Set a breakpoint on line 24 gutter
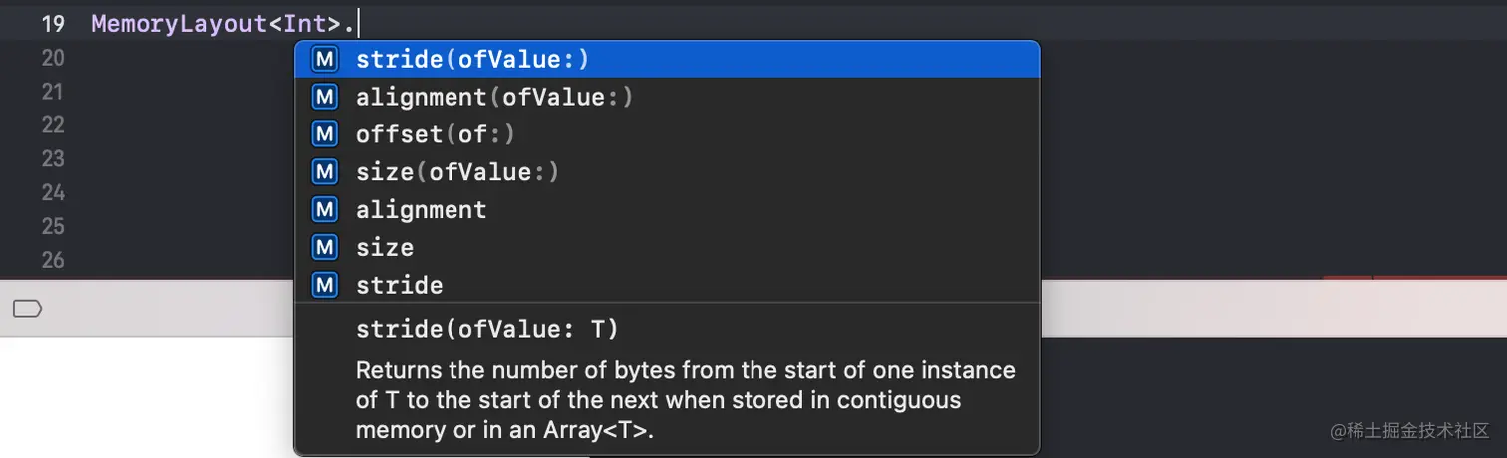Viewport: 1507px width, 458px height. [x=53, y=192]
